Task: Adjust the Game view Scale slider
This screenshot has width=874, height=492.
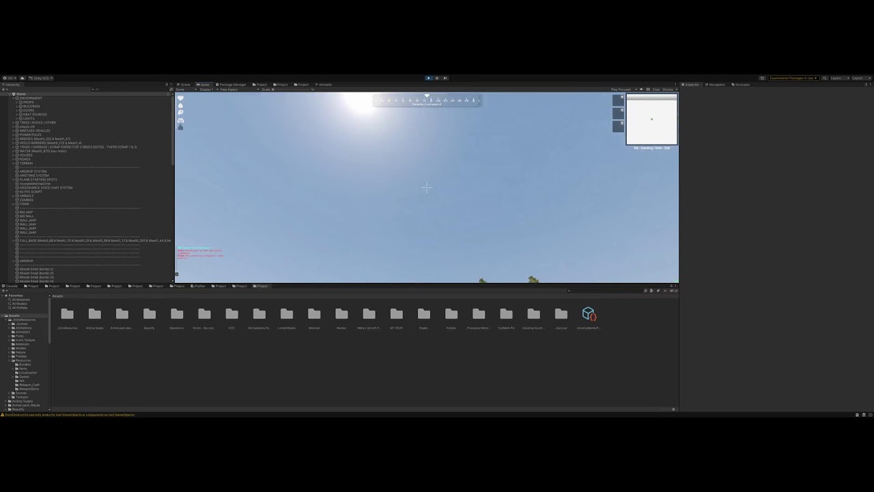Action: pyautogui.click(x=292, y=90)
